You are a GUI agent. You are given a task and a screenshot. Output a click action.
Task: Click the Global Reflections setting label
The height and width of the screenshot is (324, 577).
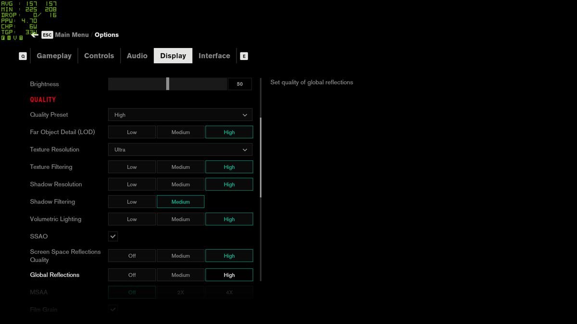tap(55, 275)
